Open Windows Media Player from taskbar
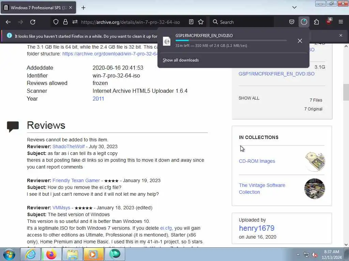 pyautogui.click(x=93, y=254)
